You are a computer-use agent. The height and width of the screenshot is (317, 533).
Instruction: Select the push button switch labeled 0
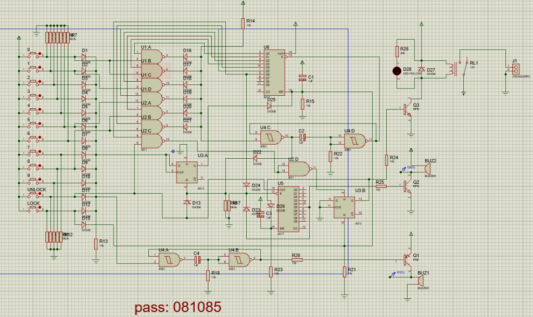(33, 55)
